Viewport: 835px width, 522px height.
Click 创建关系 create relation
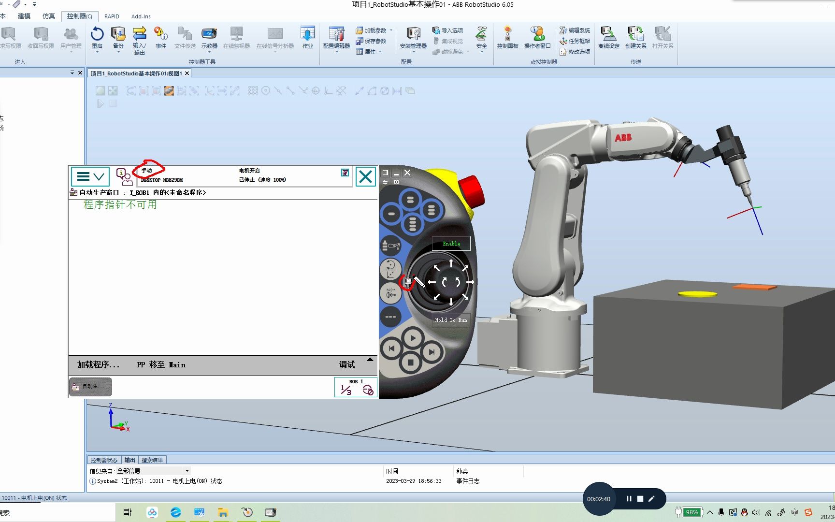tap(635, 38)
